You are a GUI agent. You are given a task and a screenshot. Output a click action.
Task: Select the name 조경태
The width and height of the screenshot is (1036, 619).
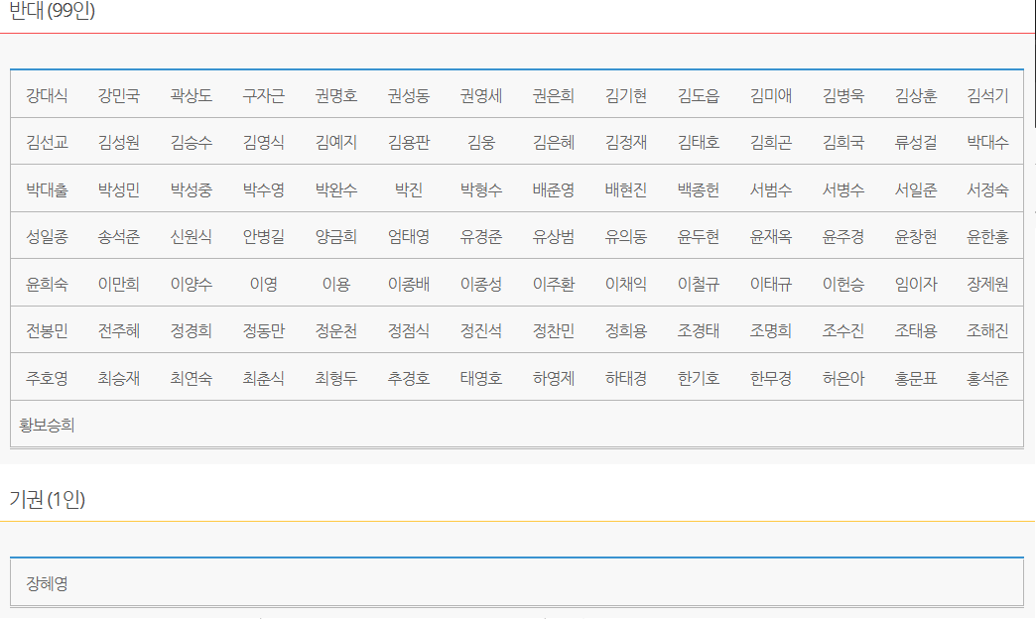pos(699,331)
